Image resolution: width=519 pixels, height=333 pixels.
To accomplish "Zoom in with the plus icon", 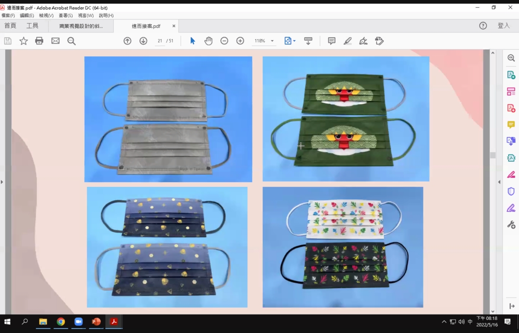I will pos(240,41).
